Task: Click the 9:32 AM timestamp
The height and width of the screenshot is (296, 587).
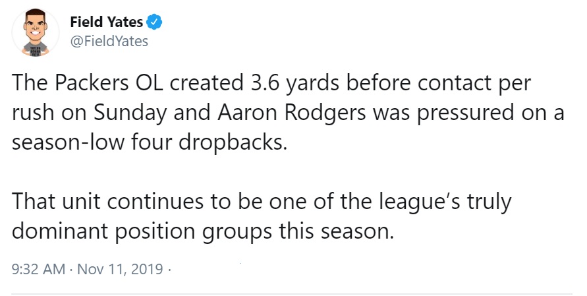Action: click(39, 269)
